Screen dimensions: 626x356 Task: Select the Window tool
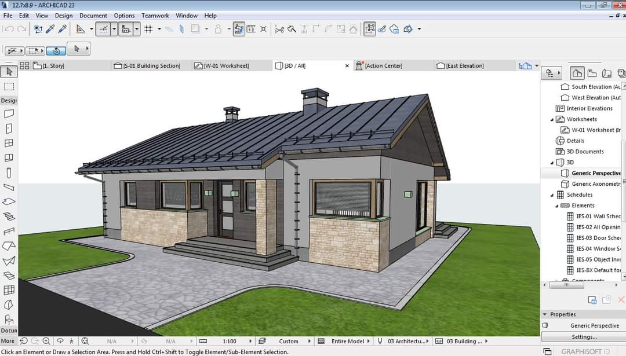9,143
